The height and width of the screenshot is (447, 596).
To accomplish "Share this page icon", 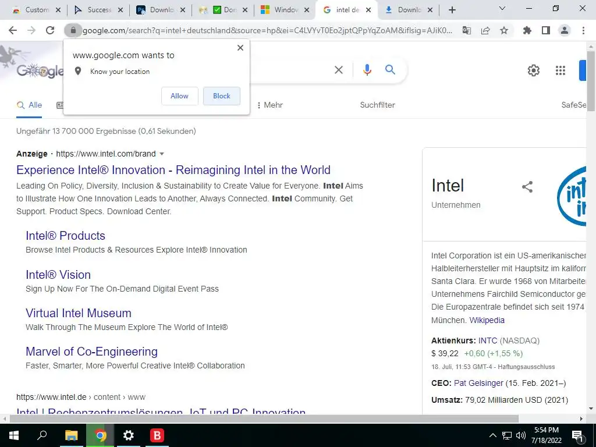I will [485, 30].
